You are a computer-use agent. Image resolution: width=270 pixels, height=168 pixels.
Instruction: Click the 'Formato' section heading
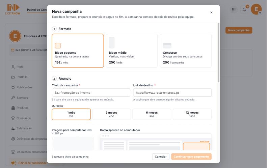[65, 29]
